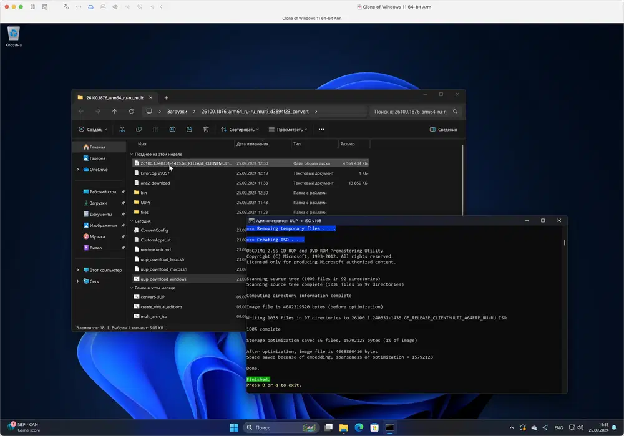The height and width of the screenshot is (436, 624).
Task: Add a new Explorer tab
Action: click(166, 98)
